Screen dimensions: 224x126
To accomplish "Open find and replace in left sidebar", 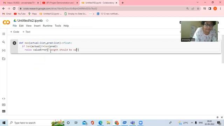I will tap(4, 42).
